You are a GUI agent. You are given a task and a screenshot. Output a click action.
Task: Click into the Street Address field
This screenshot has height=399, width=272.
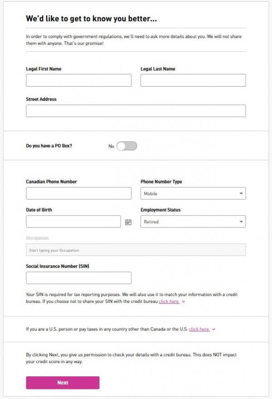point(136,111)
